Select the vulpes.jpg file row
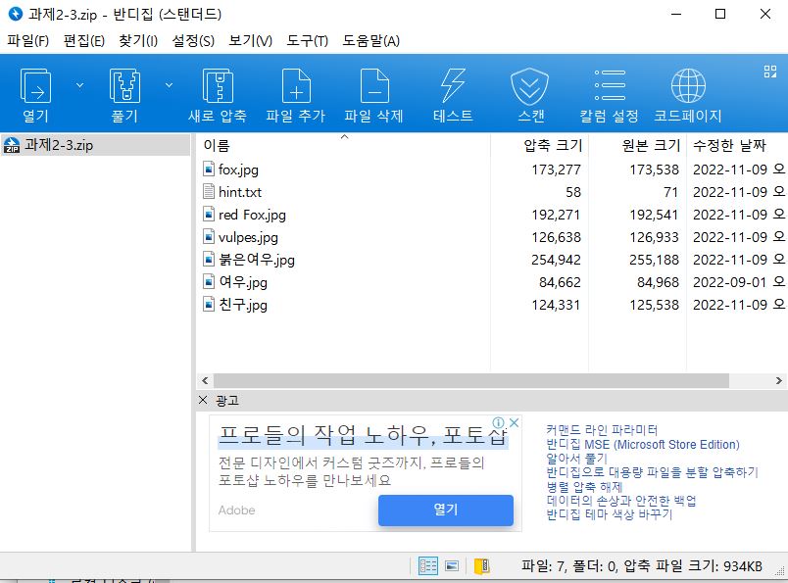 click(x=492, y=237)
